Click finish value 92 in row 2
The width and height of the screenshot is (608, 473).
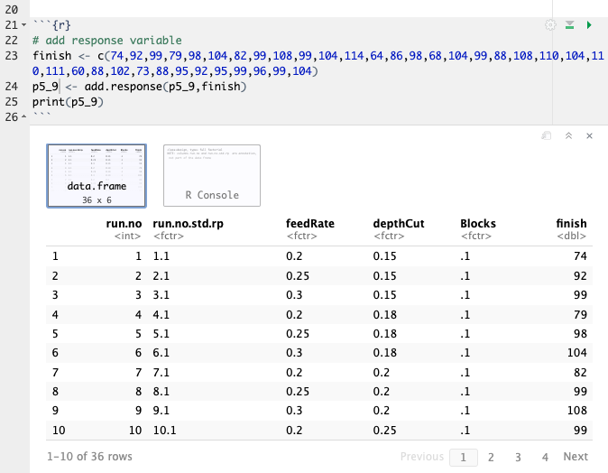tap(580, 276)
